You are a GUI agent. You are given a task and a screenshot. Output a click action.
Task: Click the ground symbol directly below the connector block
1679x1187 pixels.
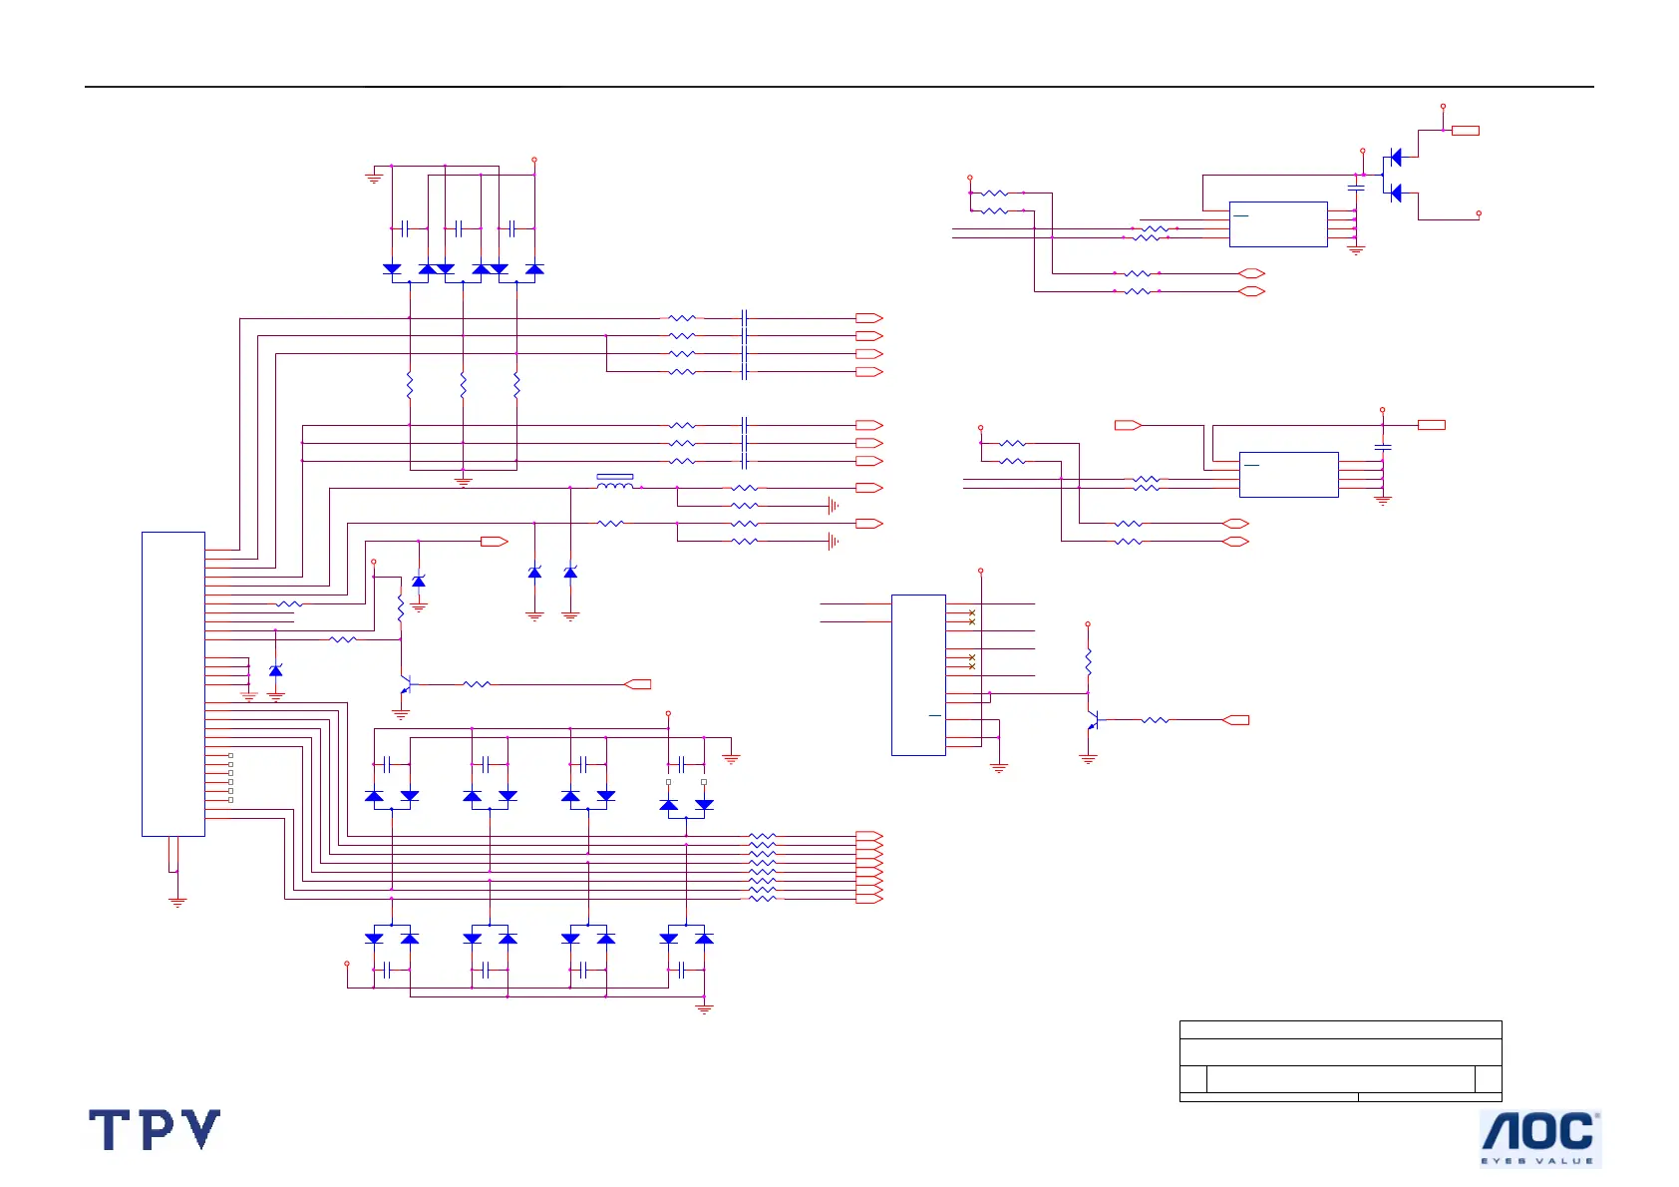click(x=177, y=902)
